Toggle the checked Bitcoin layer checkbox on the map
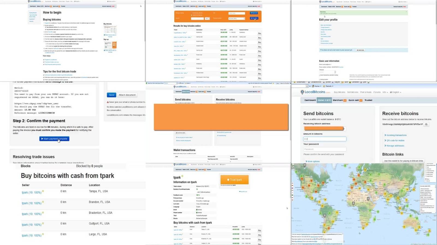Viewport: 437px width, 245px height. [x=426, y=179]
